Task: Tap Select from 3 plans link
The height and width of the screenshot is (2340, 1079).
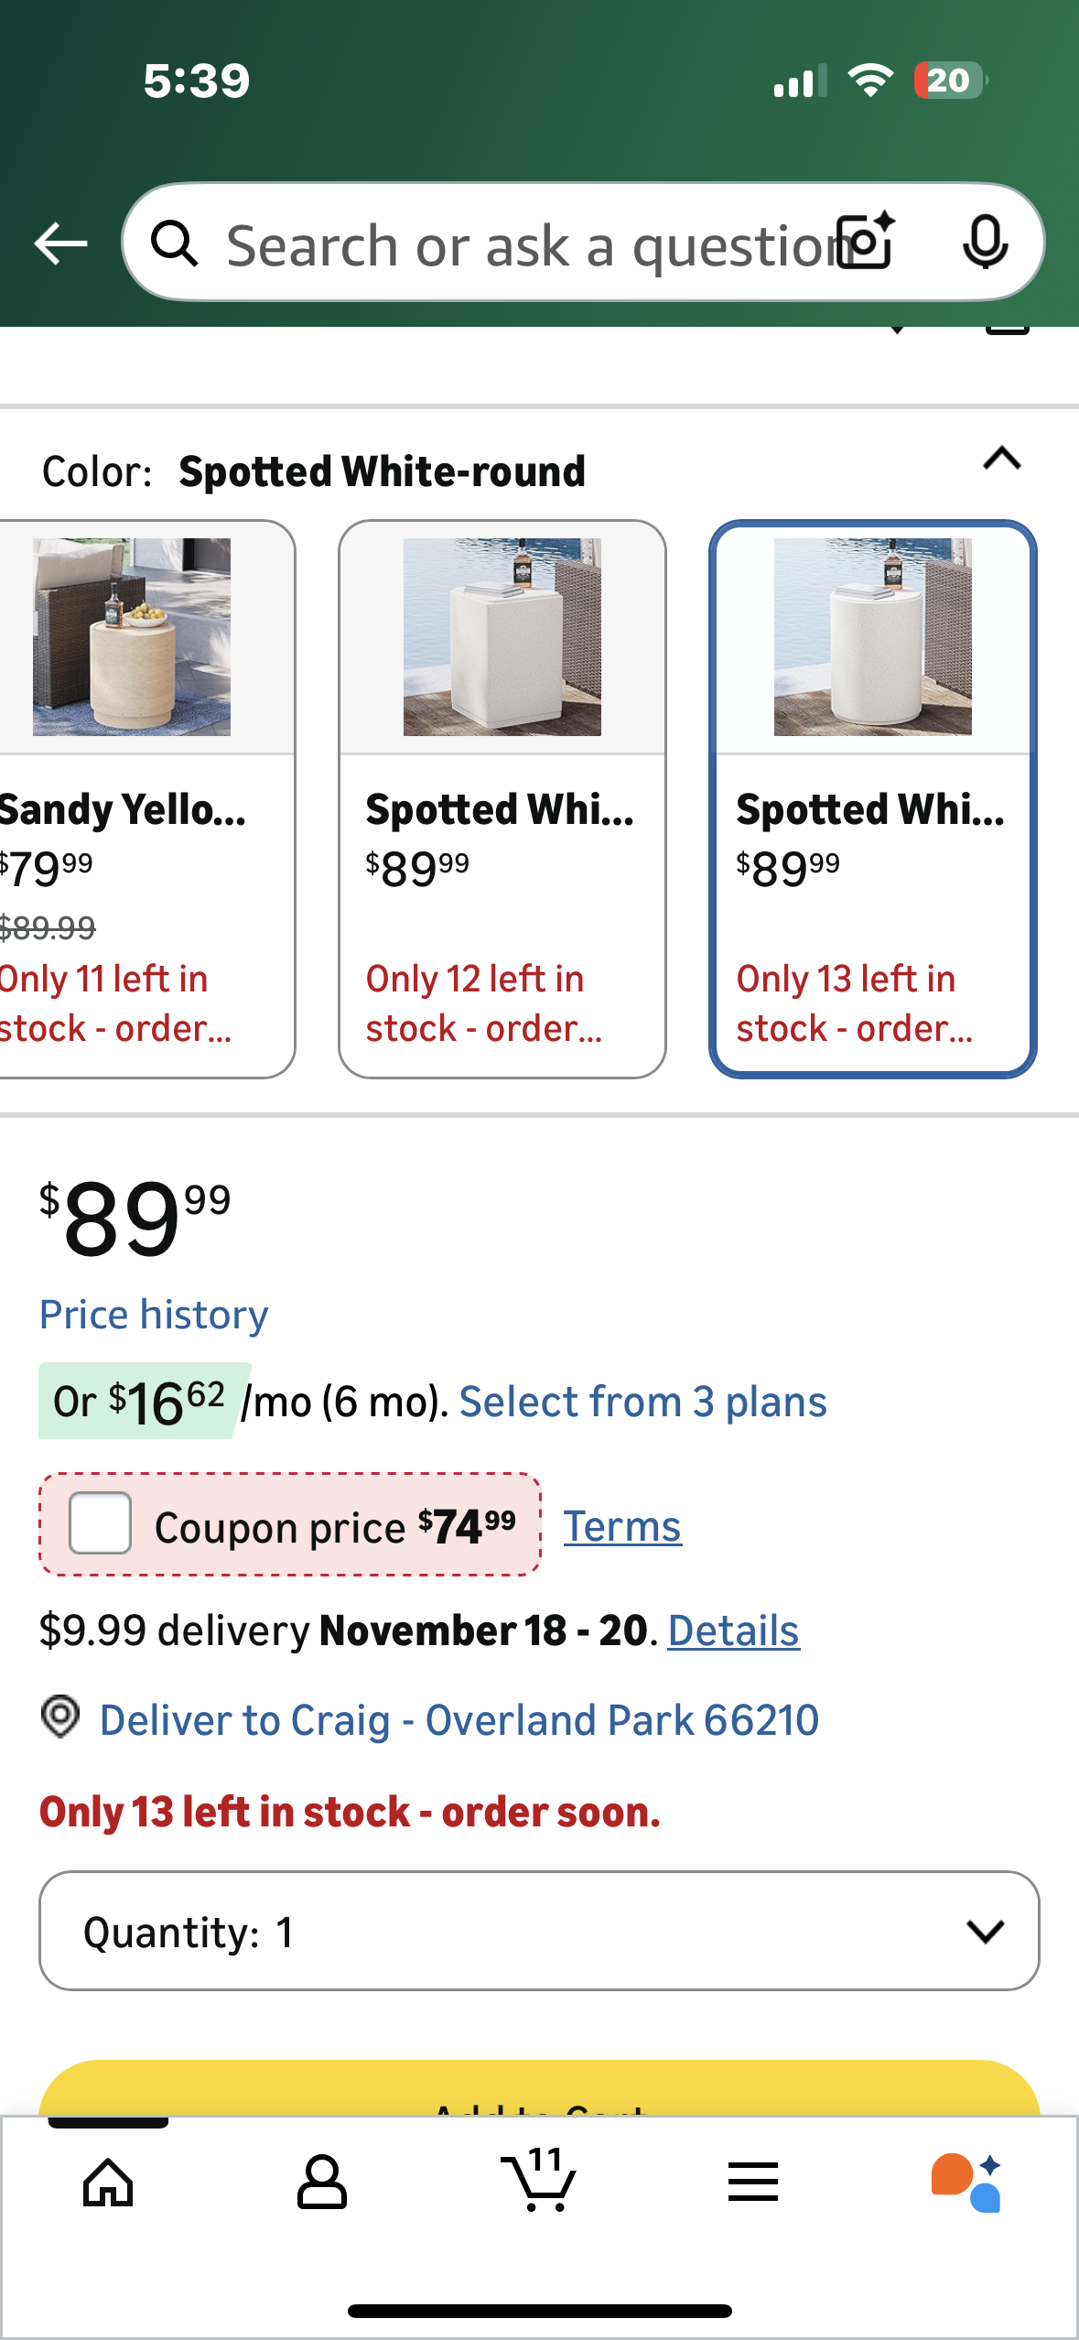Action: click(x=642, y=1402)
